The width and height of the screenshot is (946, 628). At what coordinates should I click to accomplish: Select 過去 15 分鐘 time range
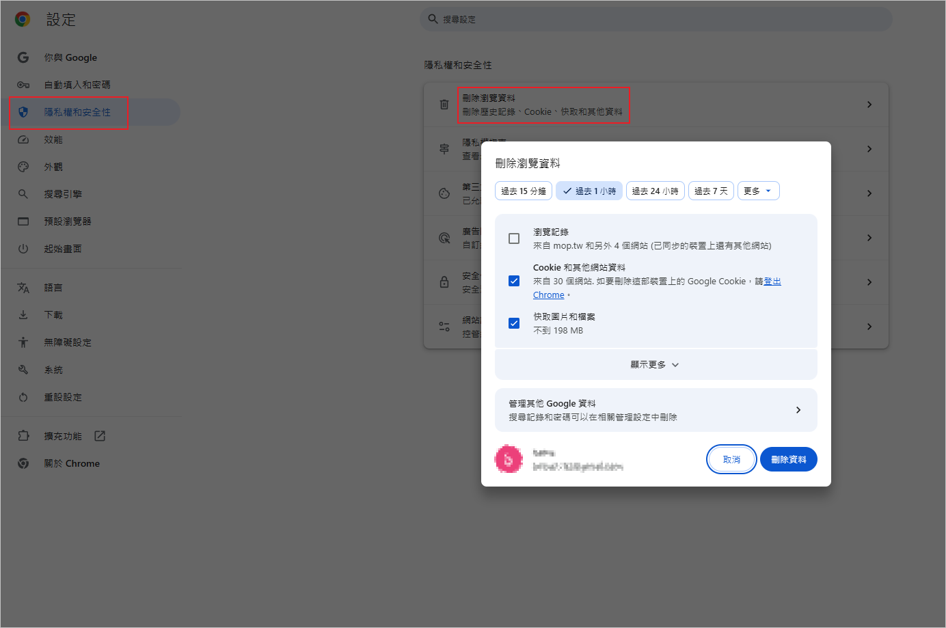[x=524, y=191]
